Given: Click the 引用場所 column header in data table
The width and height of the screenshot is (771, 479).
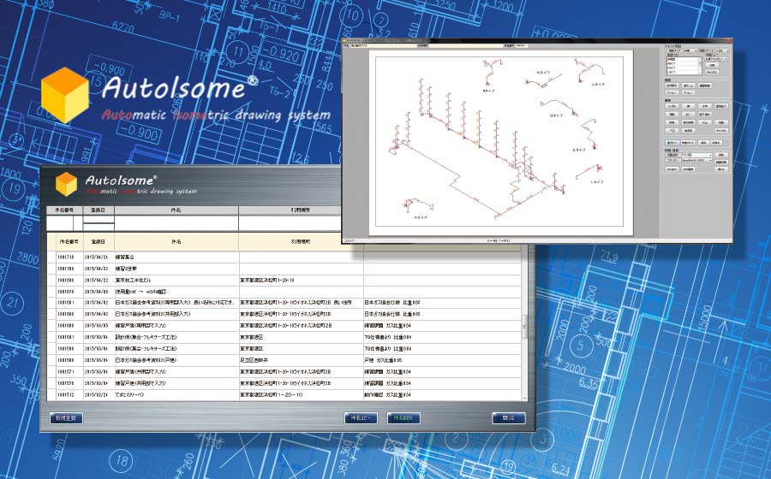Looking at the screenshot, I should pyautogui.click(x=301, y=241).
